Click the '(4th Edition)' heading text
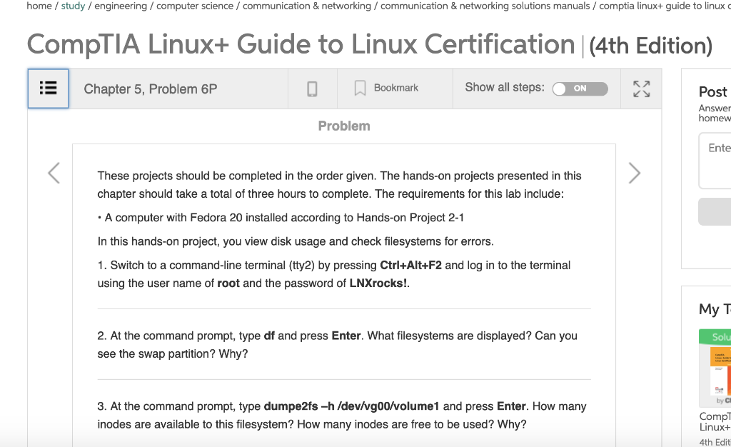 point(651,46)
